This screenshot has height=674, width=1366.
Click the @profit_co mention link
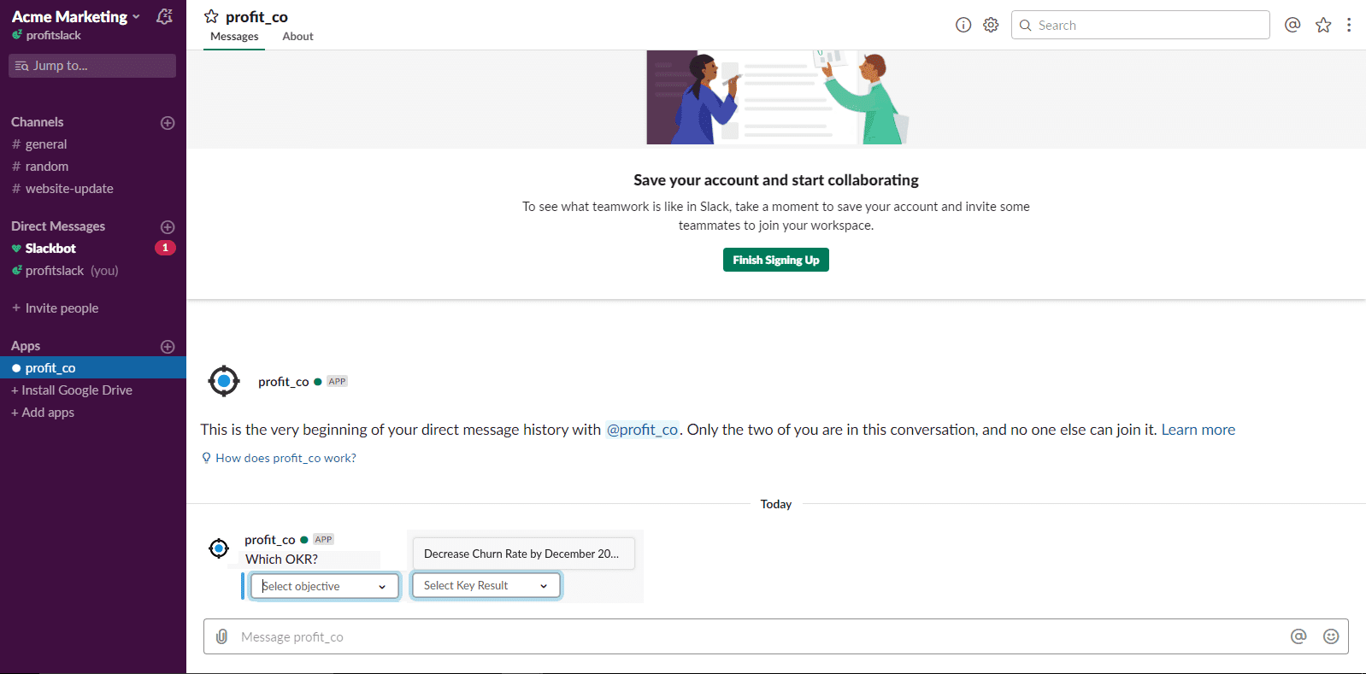click(x=642, y=430)
